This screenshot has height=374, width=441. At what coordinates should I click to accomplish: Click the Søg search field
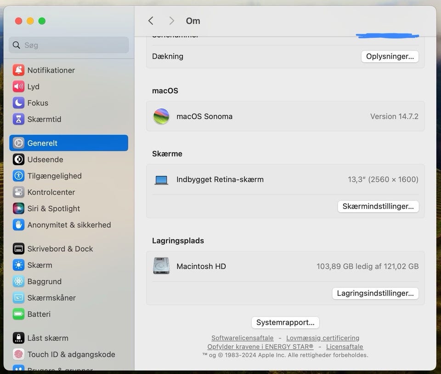coord(68,45)
